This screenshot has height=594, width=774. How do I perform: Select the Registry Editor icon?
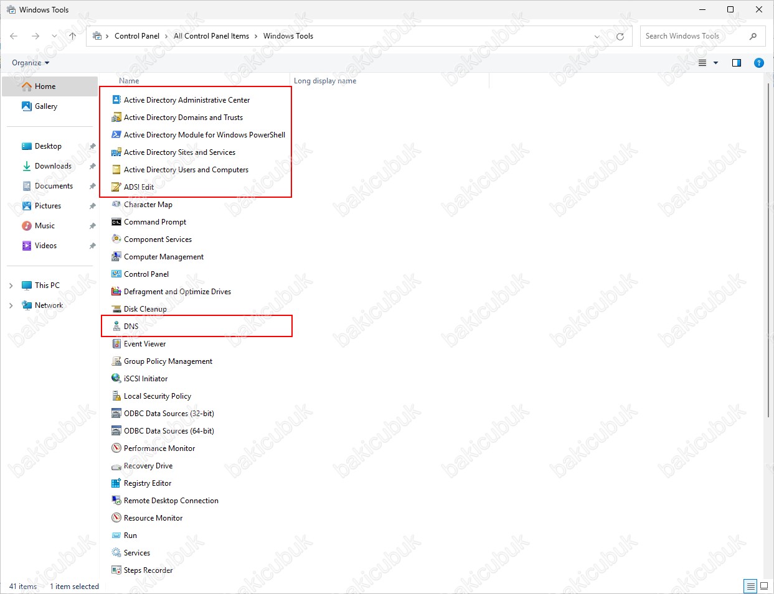pyautogui.click(x=116, y=483)
